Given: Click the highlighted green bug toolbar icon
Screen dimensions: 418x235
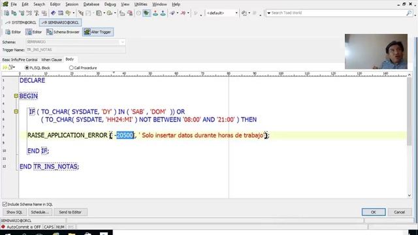Looking at the screenshot, I should pyautogui.click(x=146, y=13).
